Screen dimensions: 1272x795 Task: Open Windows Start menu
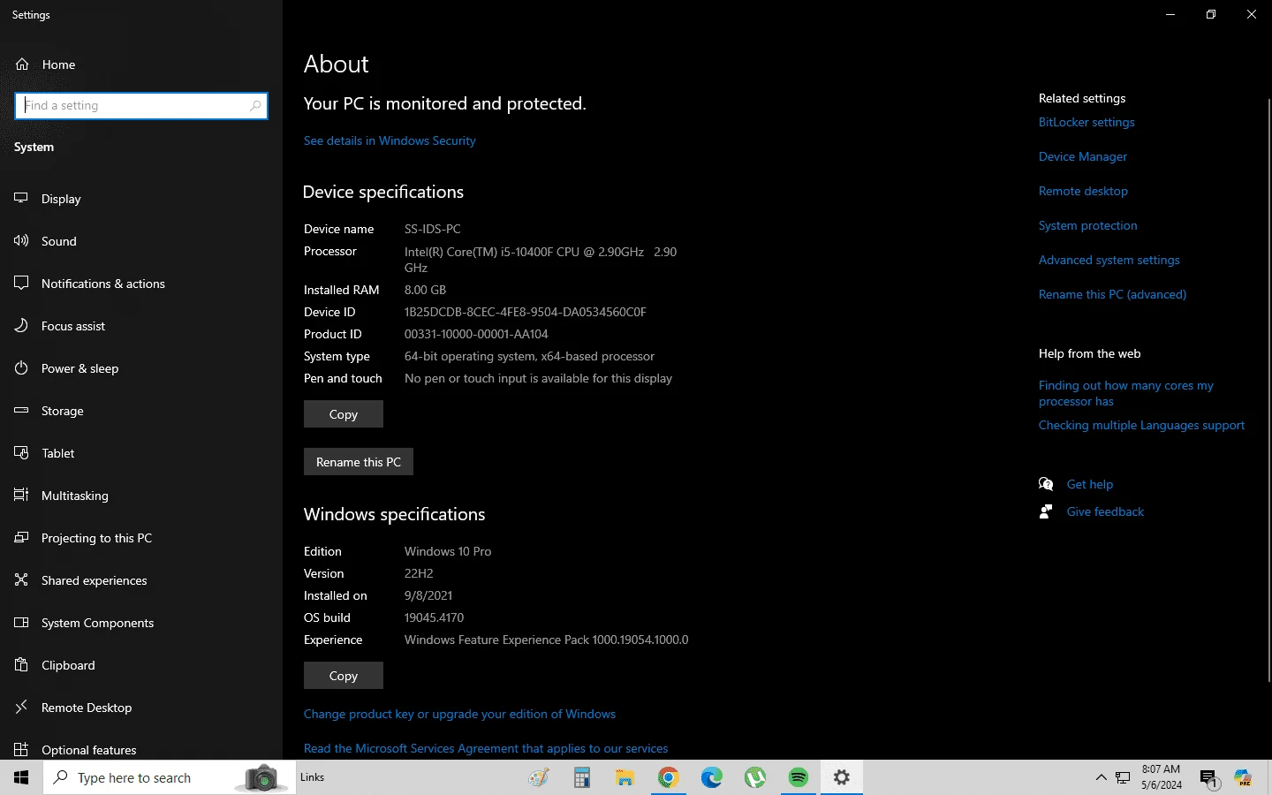pyautogui.click(x=21, y=777)
